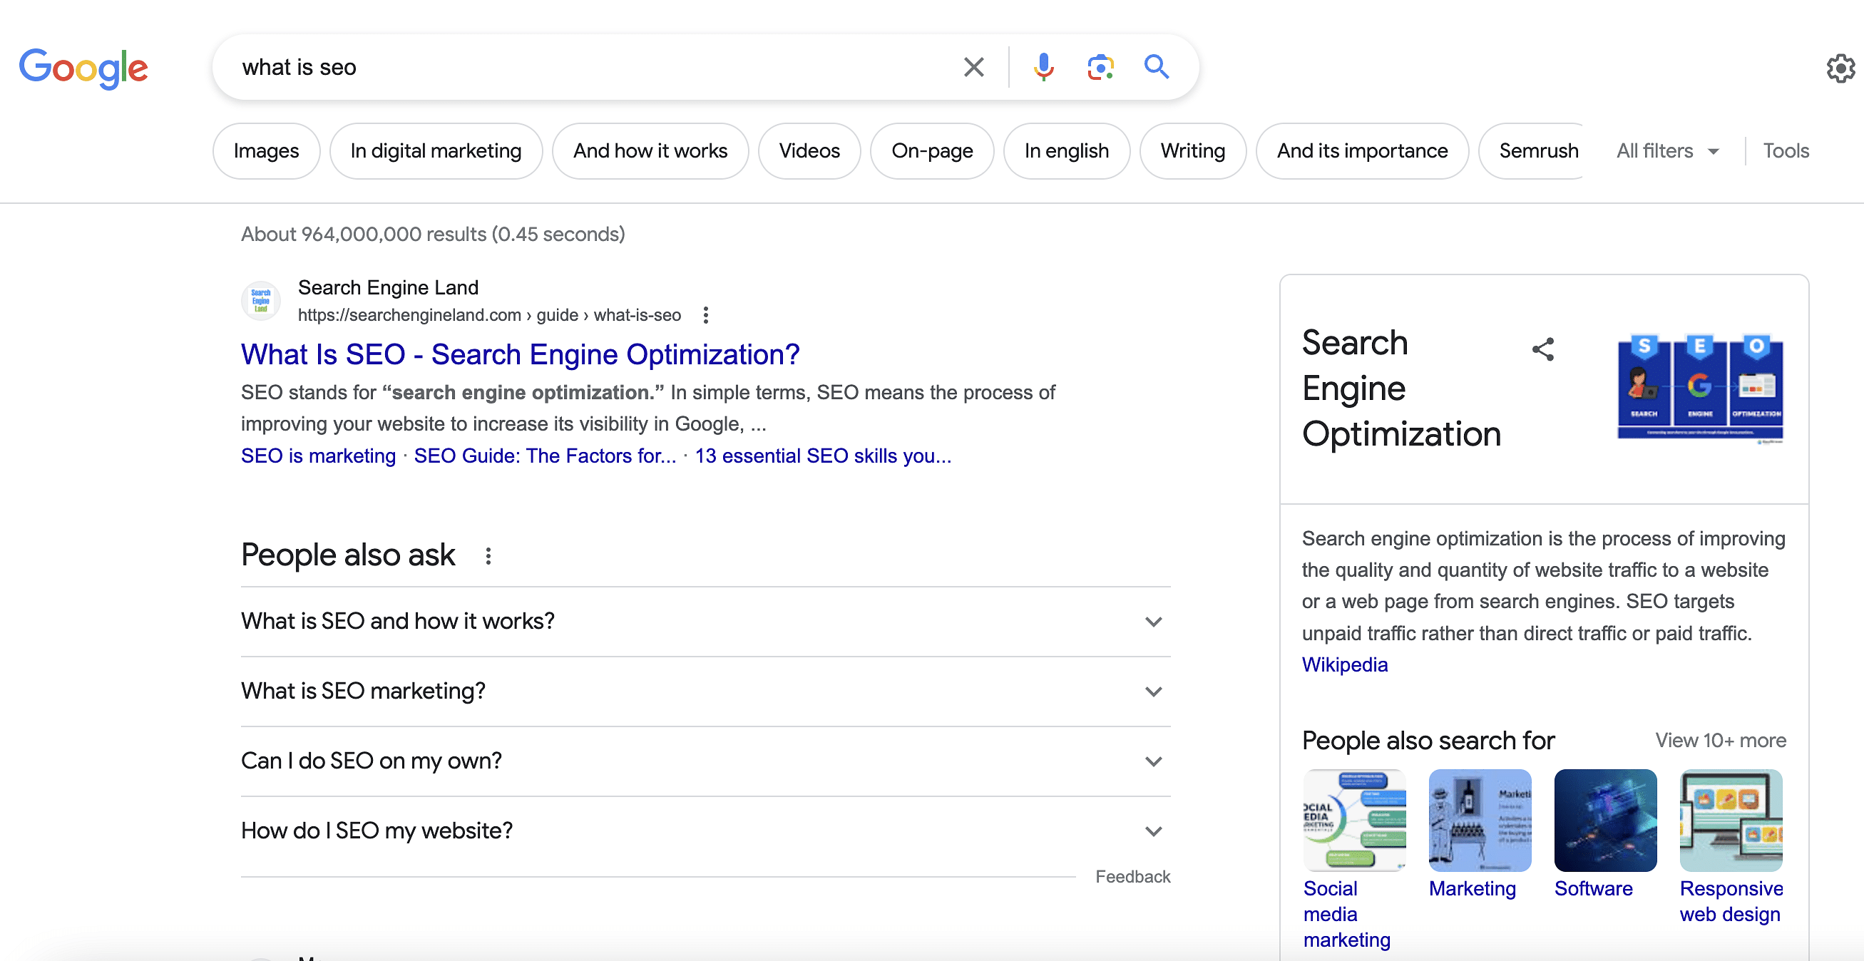Start voice search with the microphone
This screenshot has width=1864, height=961.
1043,67
